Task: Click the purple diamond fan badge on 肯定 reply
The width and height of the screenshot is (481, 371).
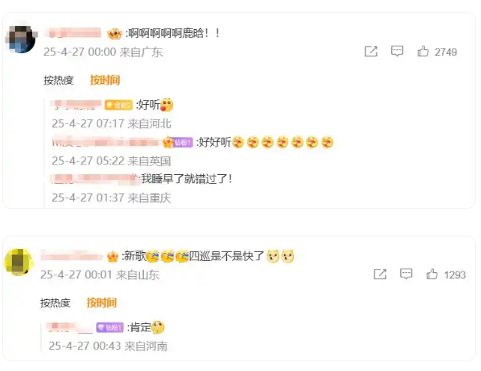Action: tap(110, 328)
